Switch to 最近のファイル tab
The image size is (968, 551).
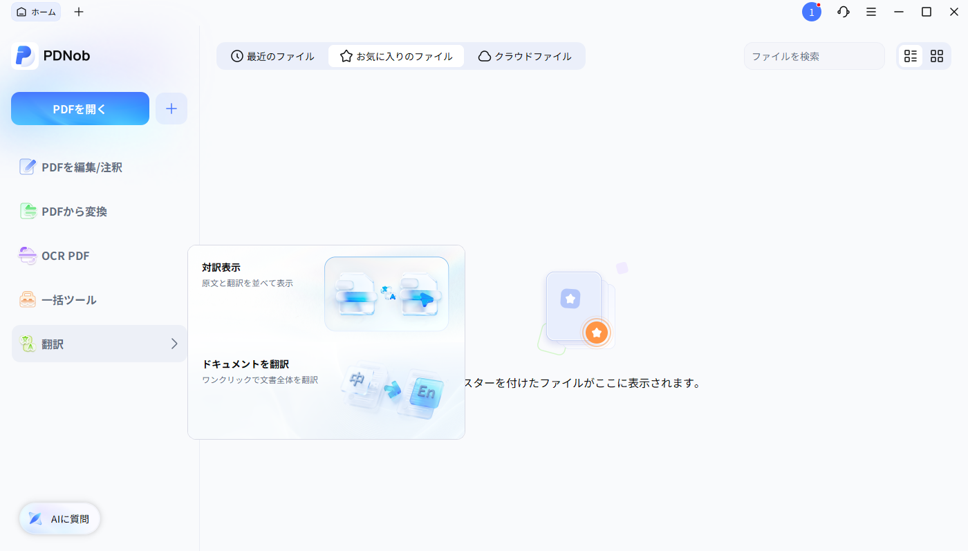pos(272,56)
